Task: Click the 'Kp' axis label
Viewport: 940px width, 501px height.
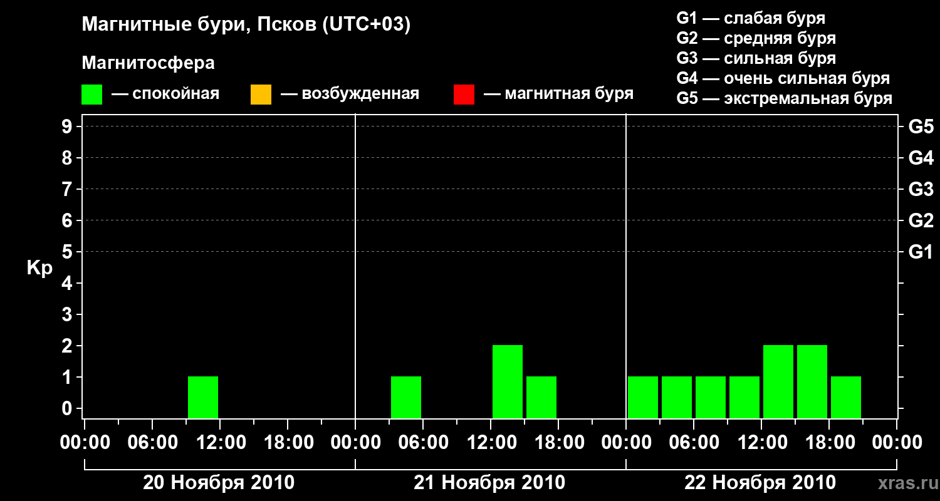Action: pos(39,268)
